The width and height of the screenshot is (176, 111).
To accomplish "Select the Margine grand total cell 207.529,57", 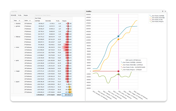I will pyautogui.click(x=67, y=95).
